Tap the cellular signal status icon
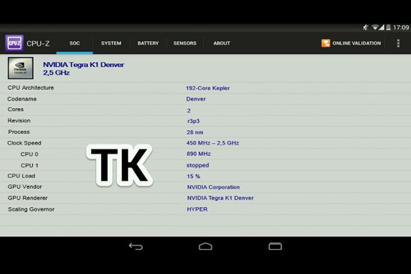 point(381,27)
